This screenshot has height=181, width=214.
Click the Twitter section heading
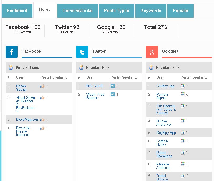pyautogui.click(x=99, y=51)
